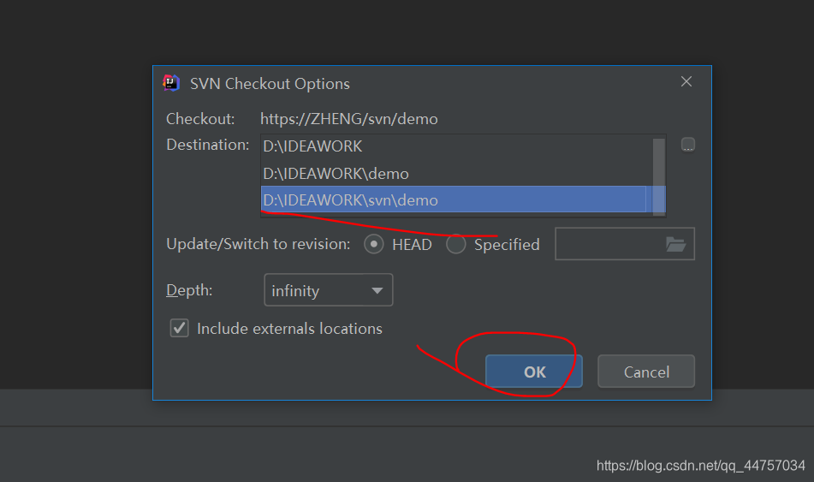Image resolution: width=814 pixels, height=482 pixels.
Task: Select the HEAD revision radio button
Action: (x=374, y=244)
